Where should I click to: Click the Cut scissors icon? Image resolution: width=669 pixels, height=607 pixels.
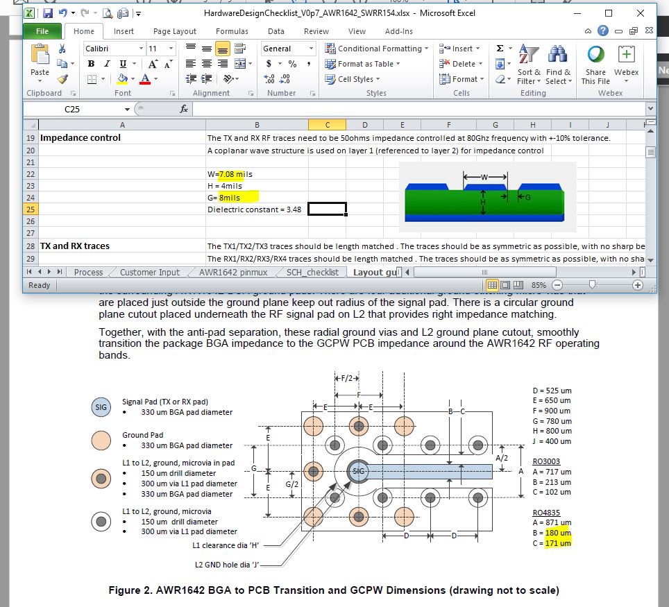tap(62, 49)
